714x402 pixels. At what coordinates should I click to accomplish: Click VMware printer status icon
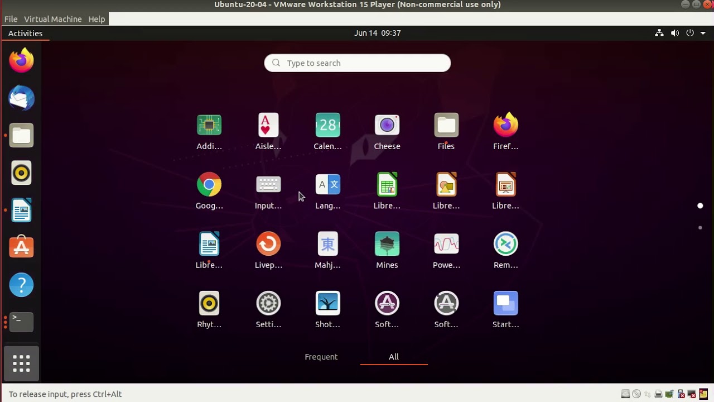click(x=658, y=394)
